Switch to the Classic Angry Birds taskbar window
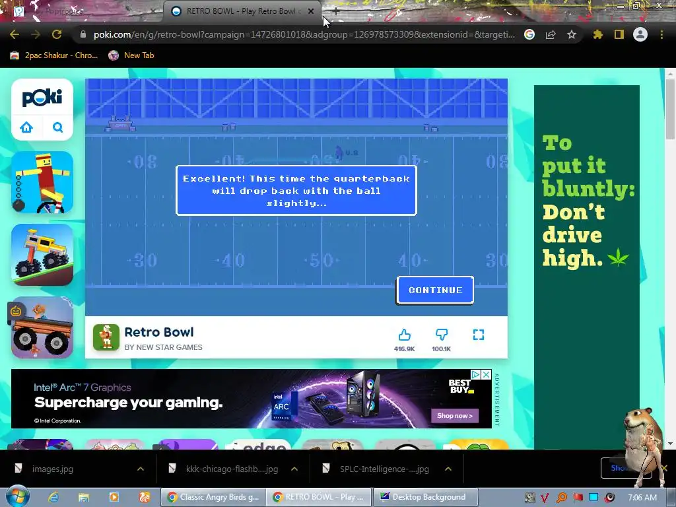 (213, 497)
